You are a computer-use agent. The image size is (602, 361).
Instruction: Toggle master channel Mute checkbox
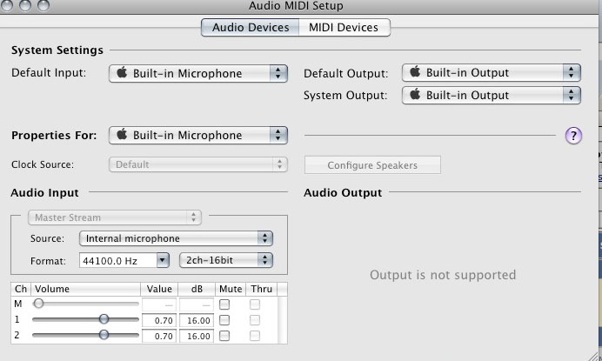[224, 304]
